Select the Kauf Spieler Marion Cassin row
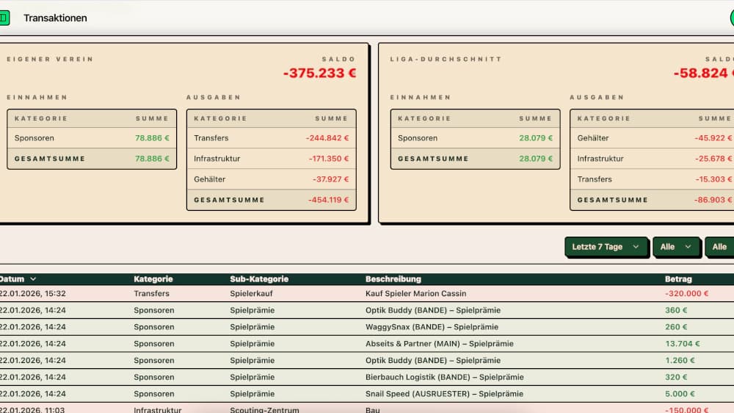This screenshot has width=734, height=413. (x=415, y=293)
